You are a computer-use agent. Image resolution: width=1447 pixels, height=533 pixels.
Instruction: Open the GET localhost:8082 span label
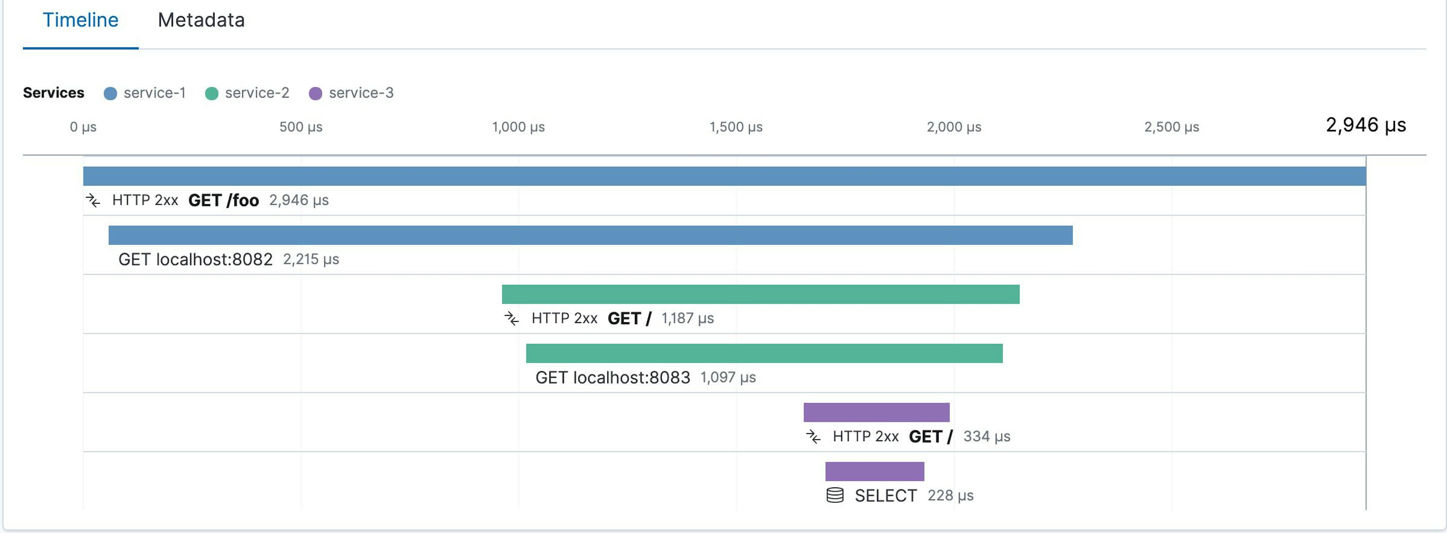tap(195, 260)
